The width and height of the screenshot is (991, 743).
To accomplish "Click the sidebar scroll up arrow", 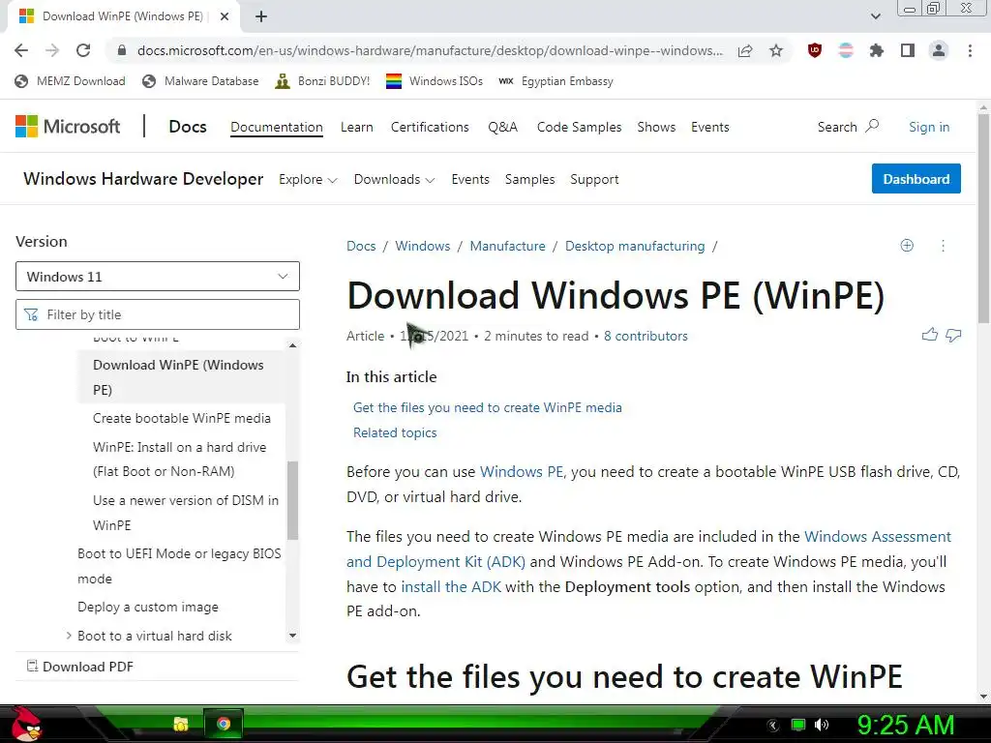I will pos(292,345).
